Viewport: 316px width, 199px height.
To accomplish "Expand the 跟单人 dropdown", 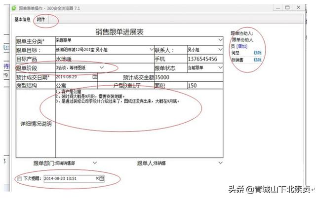I will [x=221, y=163].
